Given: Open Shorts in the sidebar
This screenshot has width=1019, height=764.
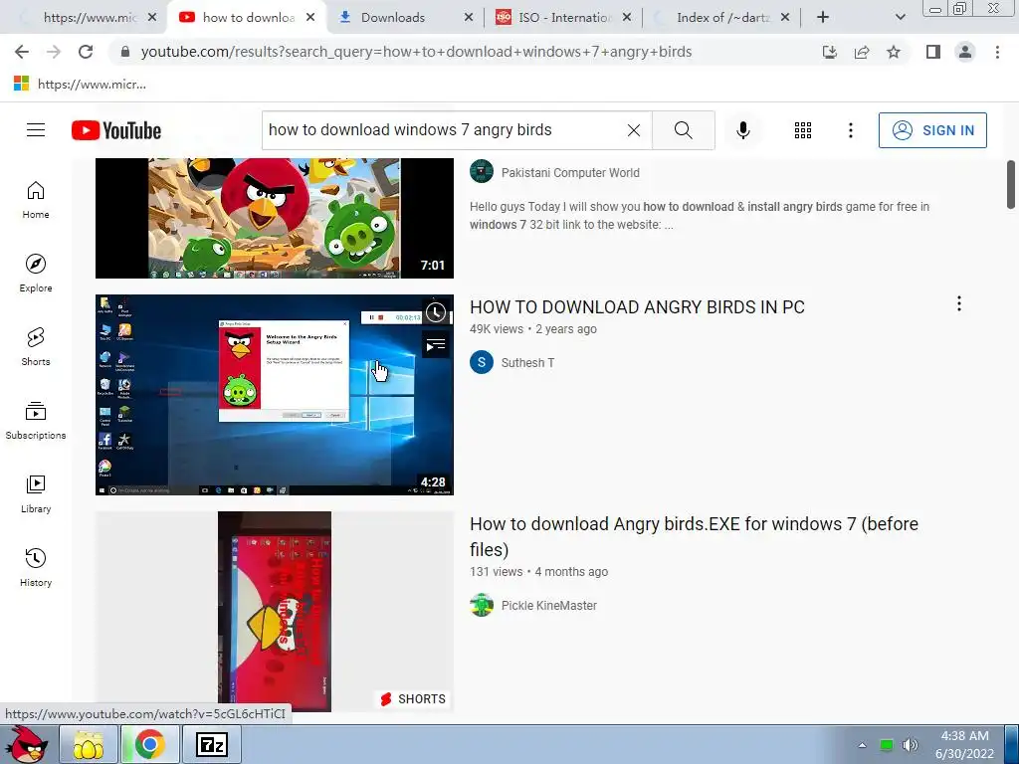Looking at the screenshot, I should click(36, 346).
